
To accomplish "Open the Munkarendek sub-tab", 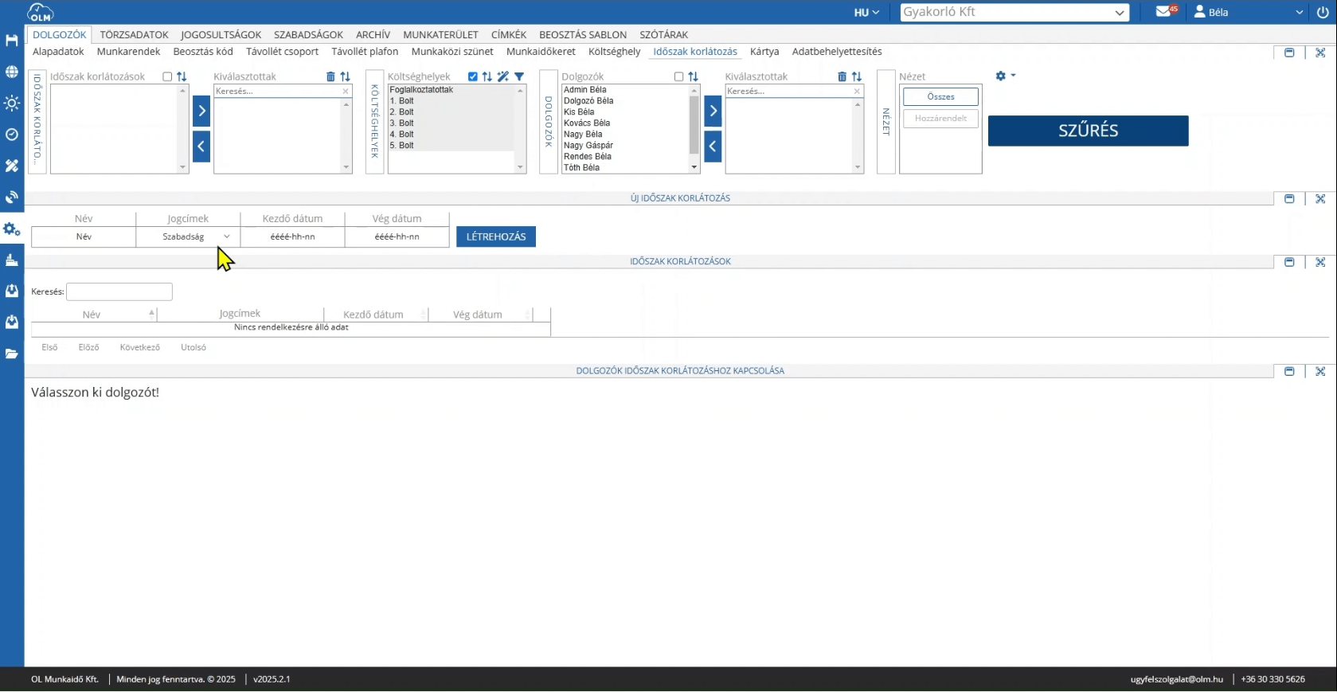I will point(128,52).
